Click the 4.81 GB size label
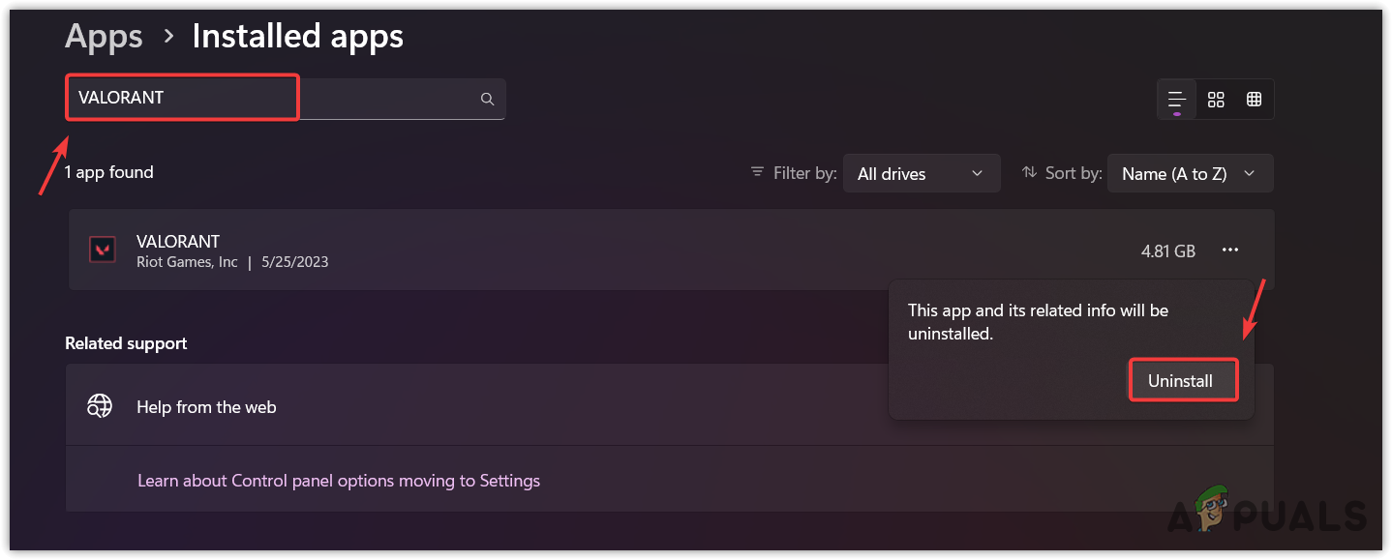1392x560 pixels. click(1168, 251)
